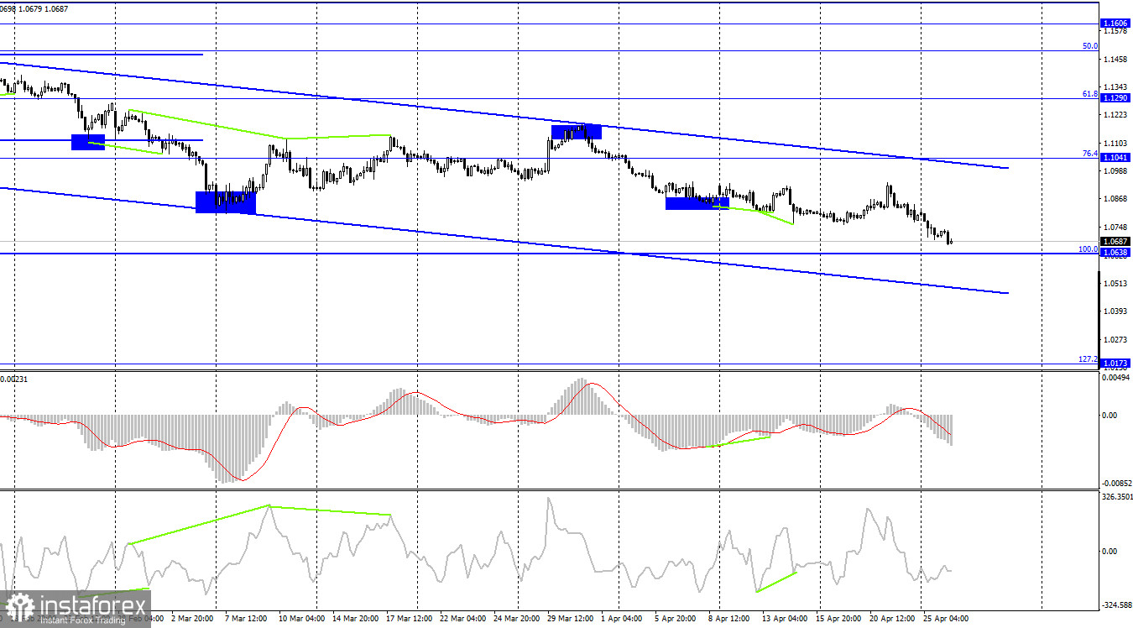Click the 127.2 Fibonacci level label

pyautogui.click(x=1088, y=358)
